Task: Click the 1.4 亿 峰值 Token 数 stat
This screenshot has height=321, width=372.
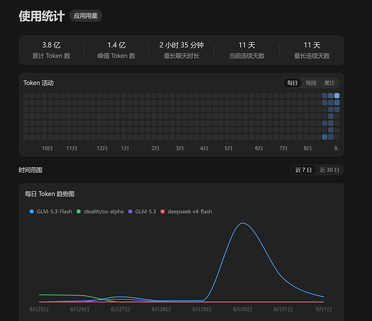Action: (116, 50)
